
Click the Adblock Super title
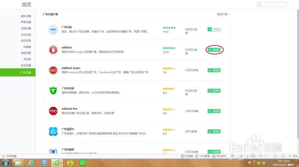(x=71, y=68)
